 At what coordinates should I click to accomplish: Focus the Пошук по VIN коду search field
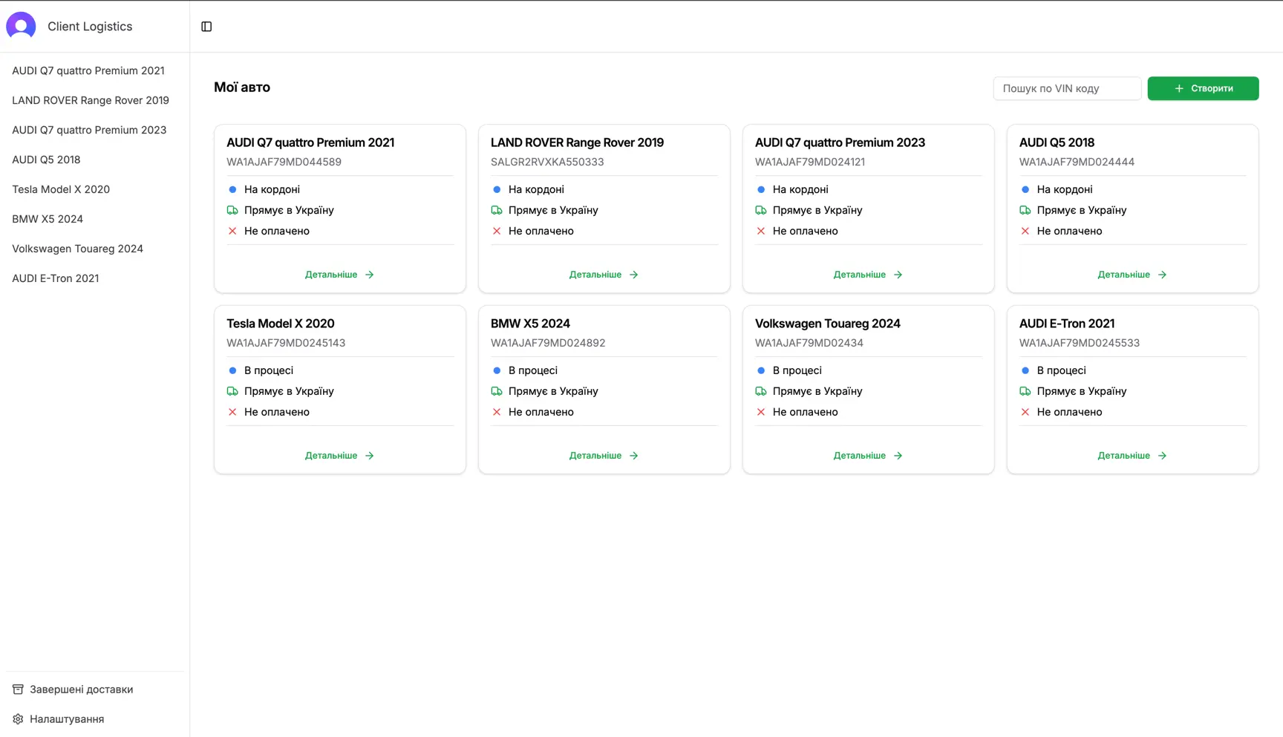tap(1067, 88)
